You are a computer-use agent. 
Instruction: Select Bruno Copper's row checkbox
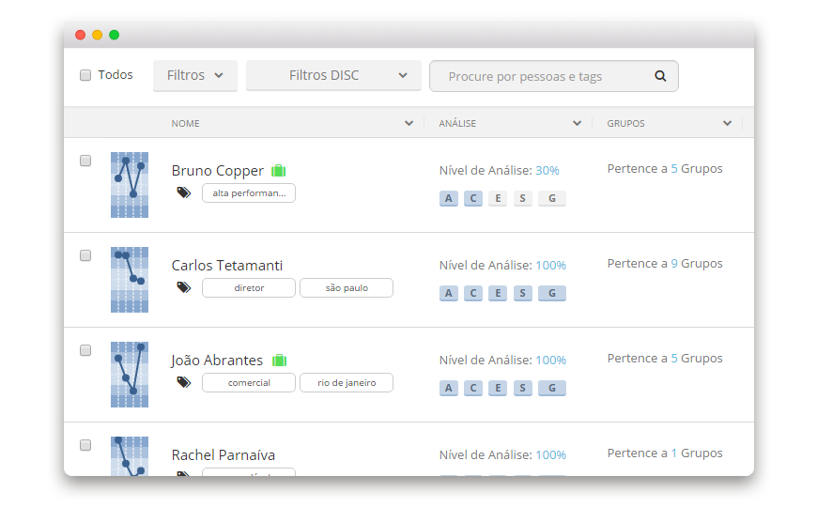coord(85,161)
